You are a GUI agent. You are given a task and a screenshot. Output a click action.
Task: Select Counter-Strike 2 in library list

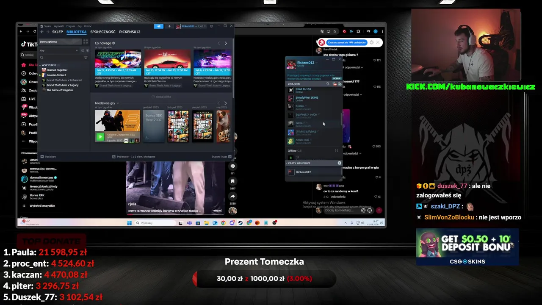[56, 75]
